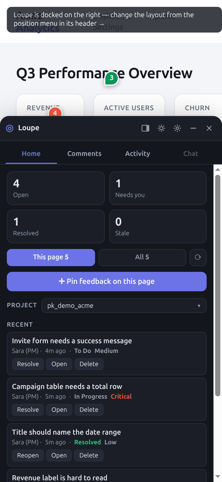Click the In Progress status label
Image resolution: width=222 pixels, height=482 pixels.
point(91,397)
